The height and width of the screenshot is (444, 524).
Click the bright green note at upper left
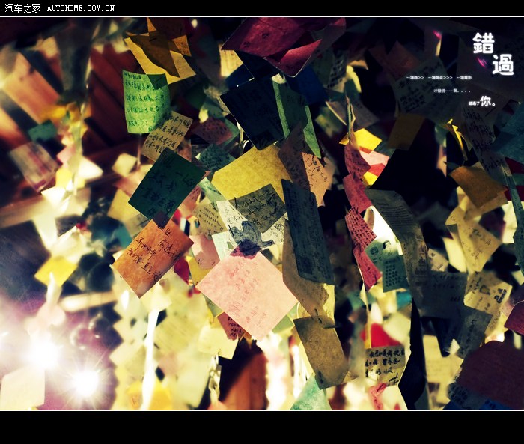click(145, 101)
